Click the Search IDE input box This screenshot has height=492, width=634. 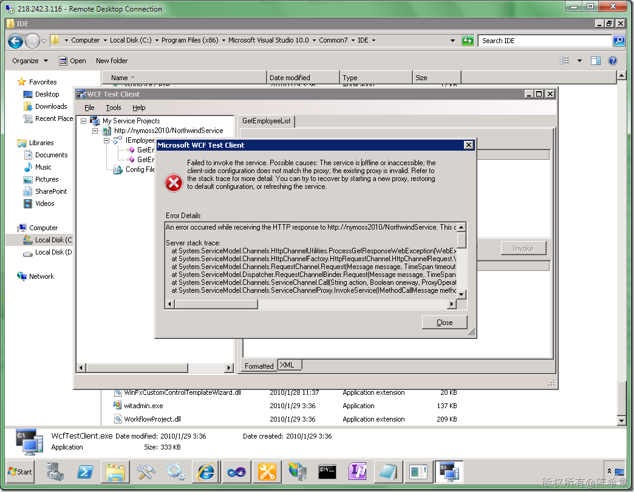[545, 41]
